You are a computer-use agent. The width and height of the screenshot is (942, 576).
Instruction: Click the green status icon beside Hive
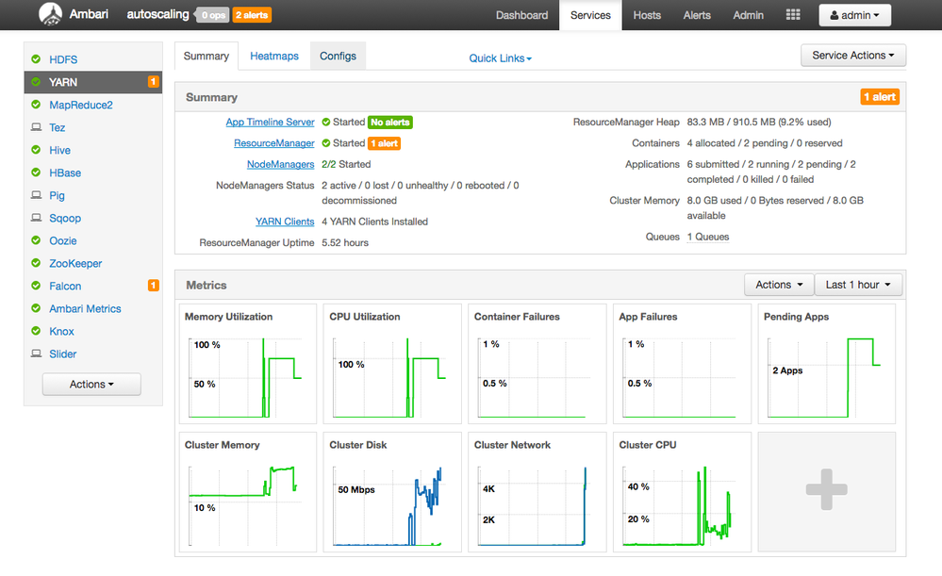[36, 150]
